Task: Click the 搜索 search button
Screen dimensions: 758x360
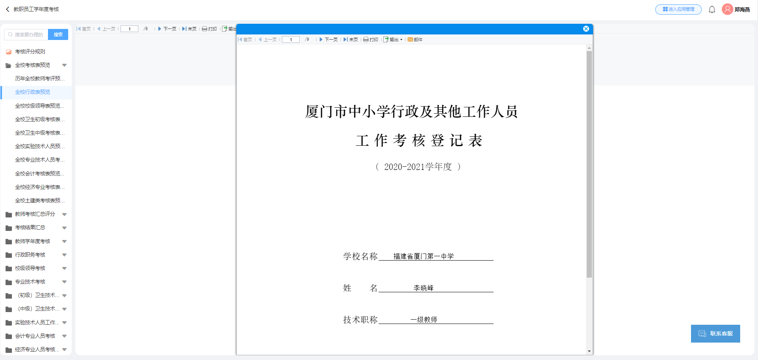Action: (x=58, y=34)
